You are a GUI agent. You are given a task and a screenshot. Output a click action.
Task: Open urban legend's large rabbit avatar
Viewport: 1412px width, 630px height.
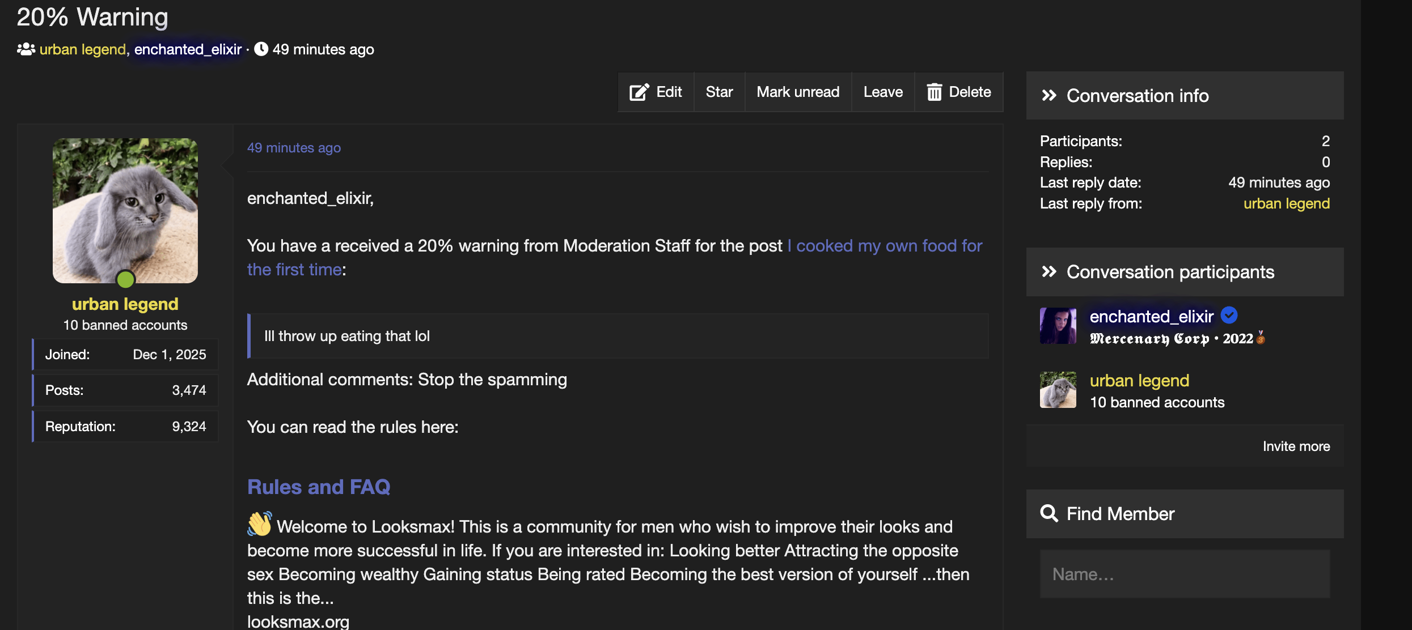pyautogui.click(x=125, y=210)
